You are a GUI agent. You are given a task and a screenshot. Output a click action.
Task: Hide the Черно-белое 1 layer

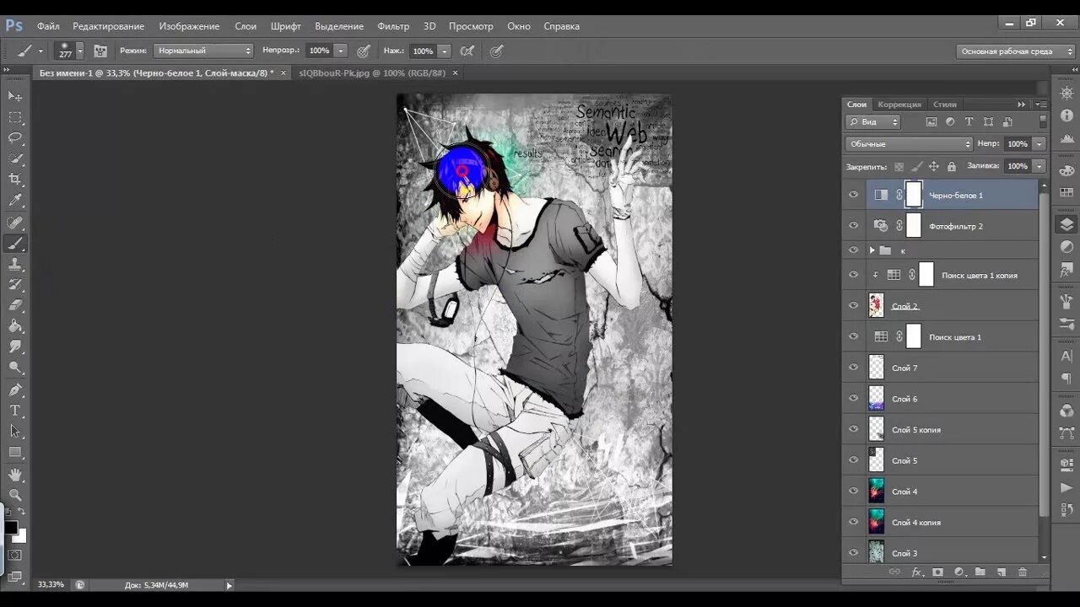tap(853, 195)
